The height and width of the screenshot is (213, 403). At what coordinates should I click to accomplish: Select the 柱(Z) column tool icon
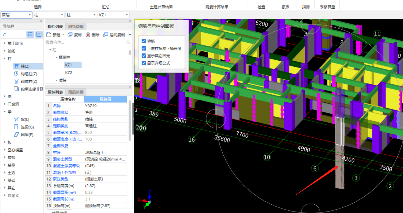tap(16, 66)
